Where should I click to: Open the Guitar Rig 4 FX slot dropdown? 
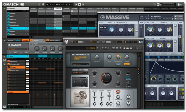(61, 40)
